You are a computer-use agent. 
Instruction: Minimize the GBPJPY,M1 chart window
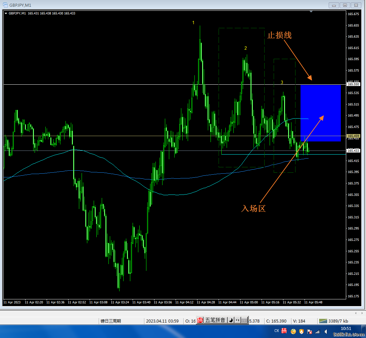(334, 5)
